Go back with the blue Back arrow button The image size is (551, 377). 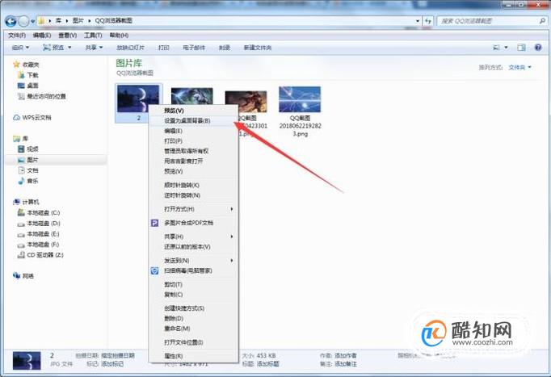11,22
